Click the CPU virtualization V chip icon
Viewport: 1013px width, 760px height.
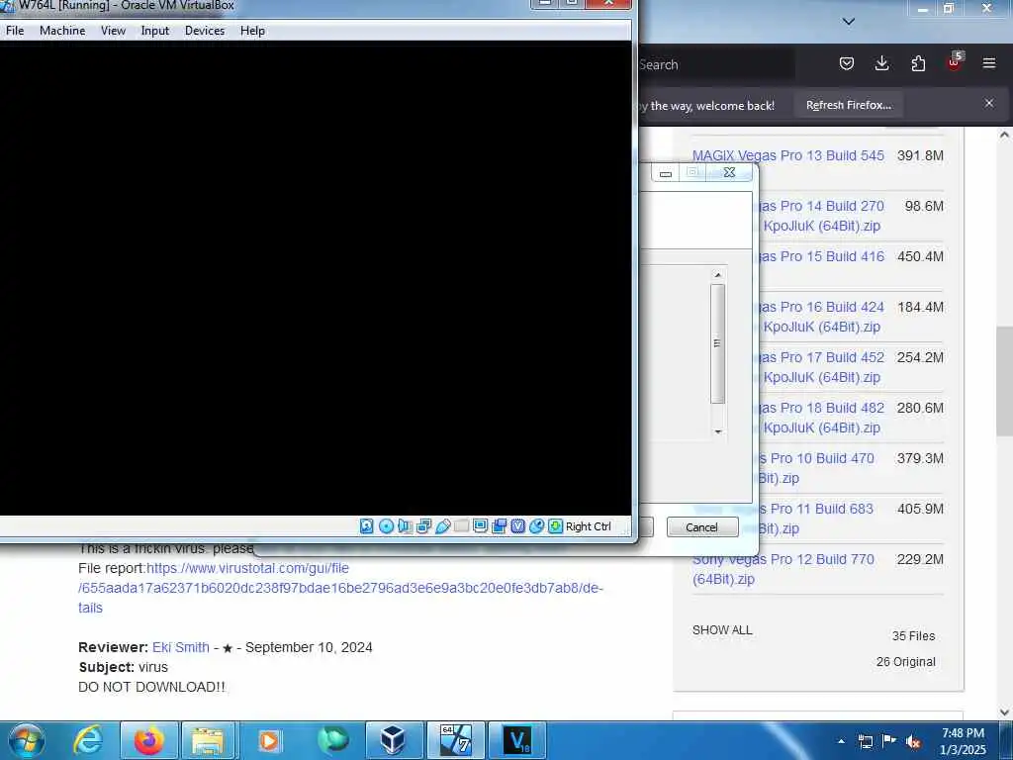(x=517, y=526)
